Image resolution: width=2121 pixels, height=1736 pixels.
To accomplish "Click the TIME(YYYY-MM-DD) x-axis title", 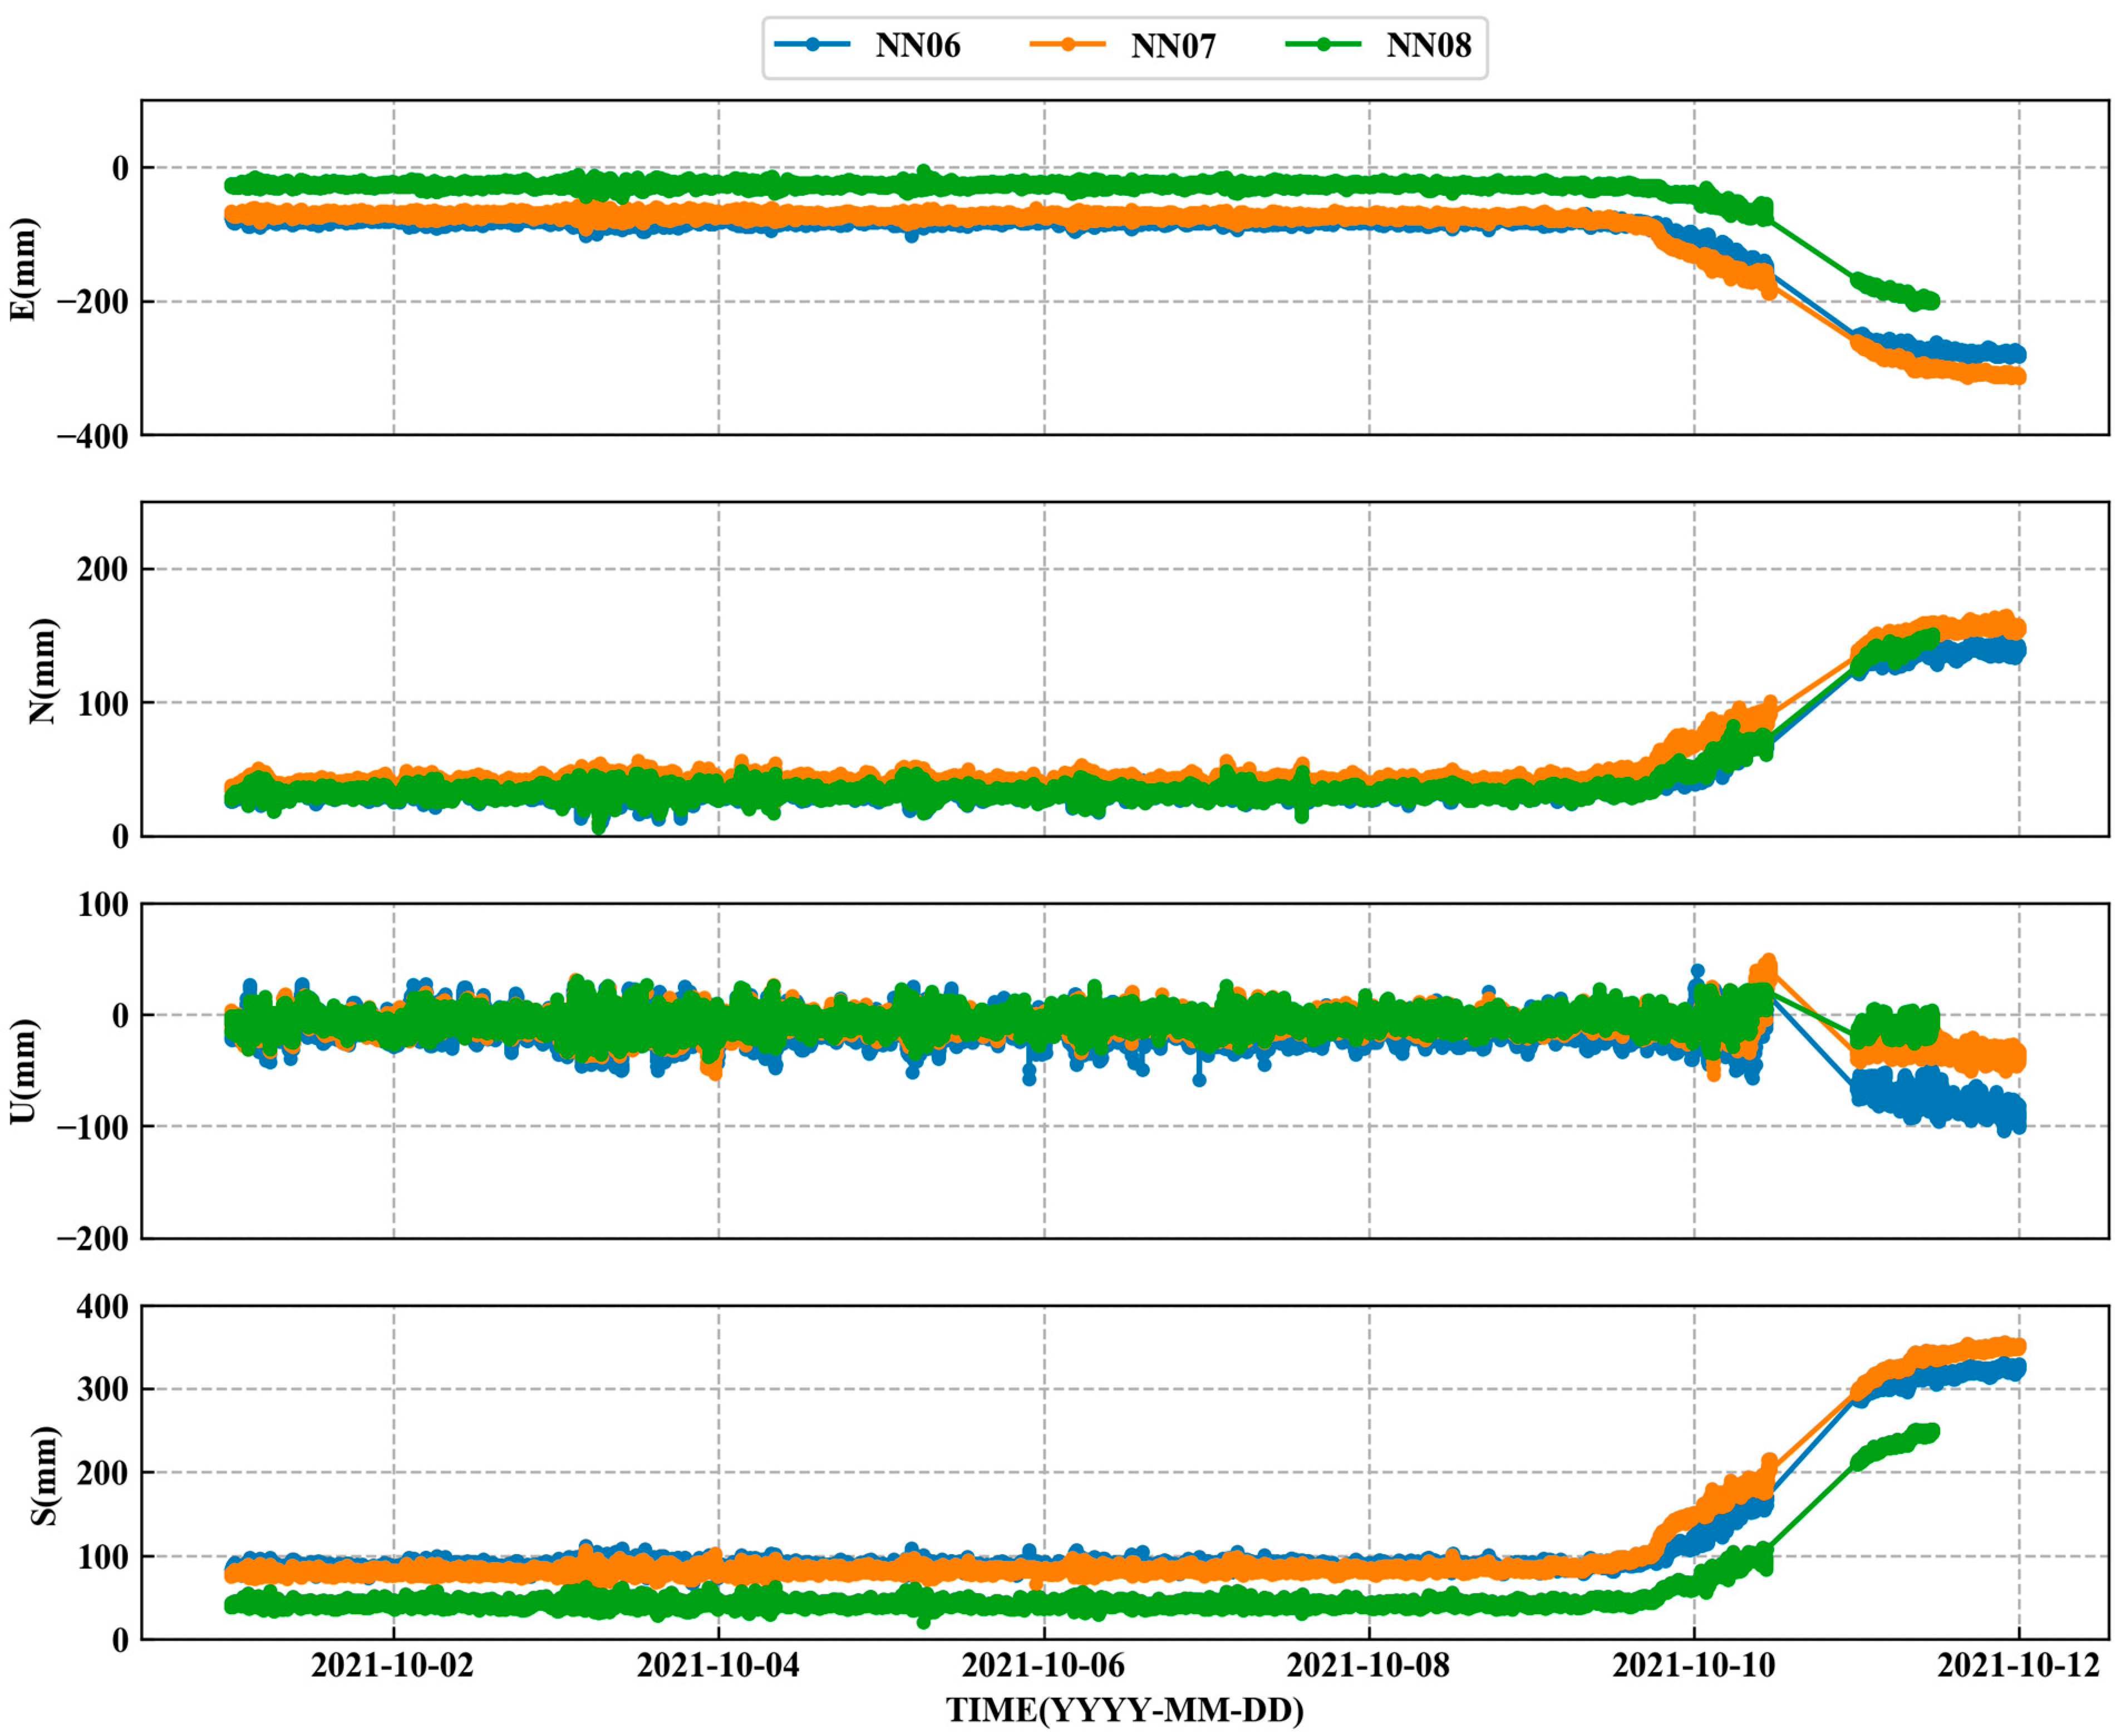I will (x=1125, y=1710).
